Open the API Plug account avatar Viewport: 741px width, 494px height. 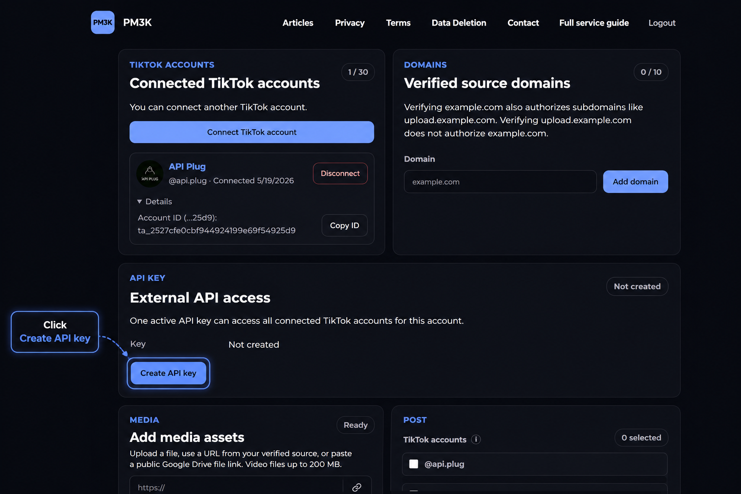coord(150,174)
